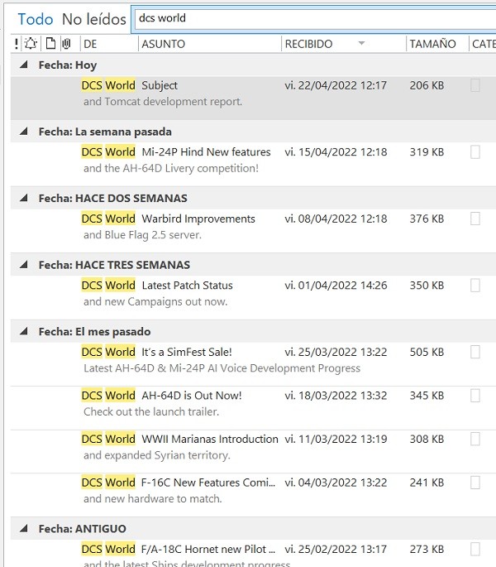Screen dimensions: 496x567
Task: Click the 505 KB size value
Action: [427, 353]
